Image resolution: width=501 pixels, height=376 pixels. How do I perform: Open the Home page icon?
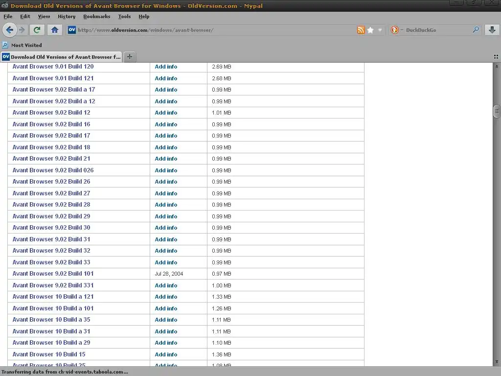(x=55, y=30)
